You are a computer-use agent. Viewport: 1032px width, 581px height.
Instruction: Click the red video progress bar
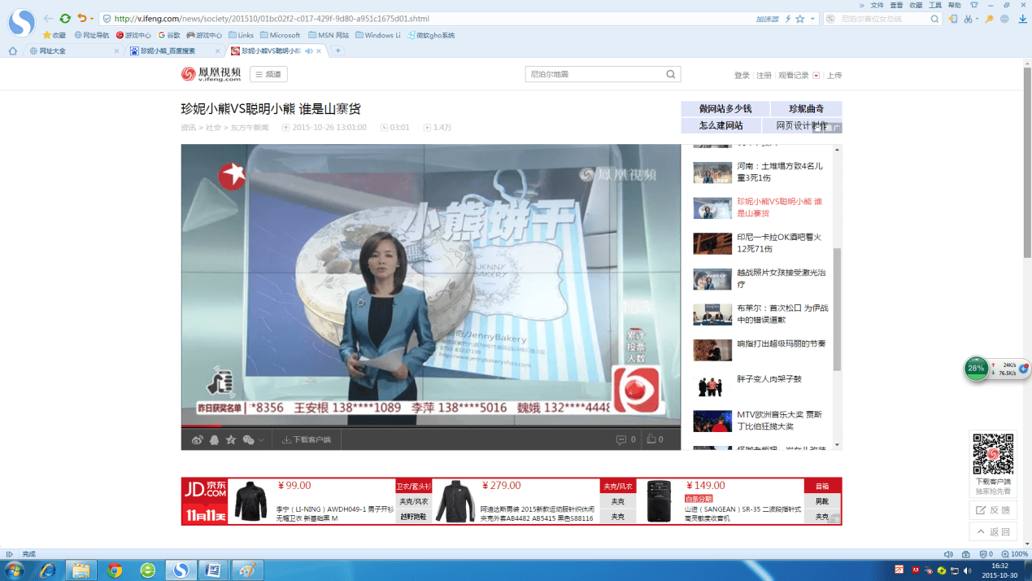tap(201, 426)
